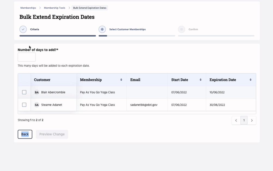Click the Preview Change button
The height and width of the screenshot is (171, 273).
coord(52,134)
